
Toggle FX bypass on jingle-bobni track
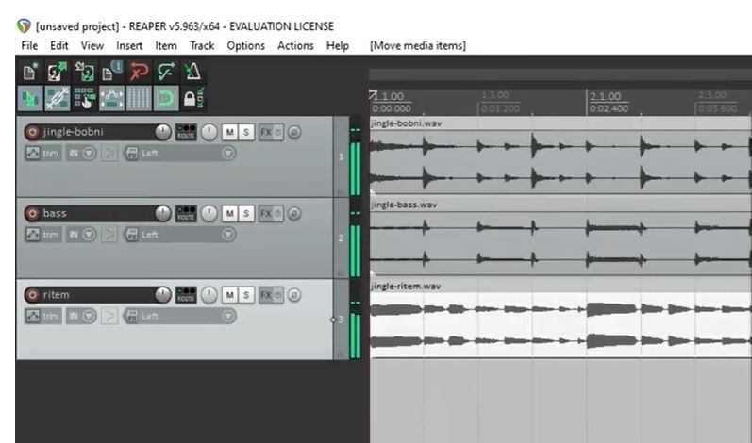click(x=278, y=132)
